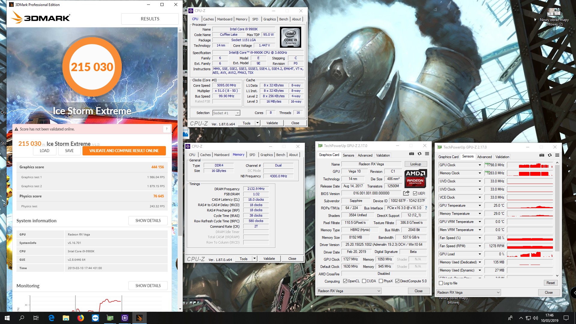Click Intel Core i9 logo in CPU-Z
This screenshot has width=576, height=324.
(x=290, y=37)
